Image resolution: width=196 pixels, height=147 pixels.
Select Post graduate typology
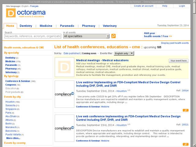pos(13,92)
